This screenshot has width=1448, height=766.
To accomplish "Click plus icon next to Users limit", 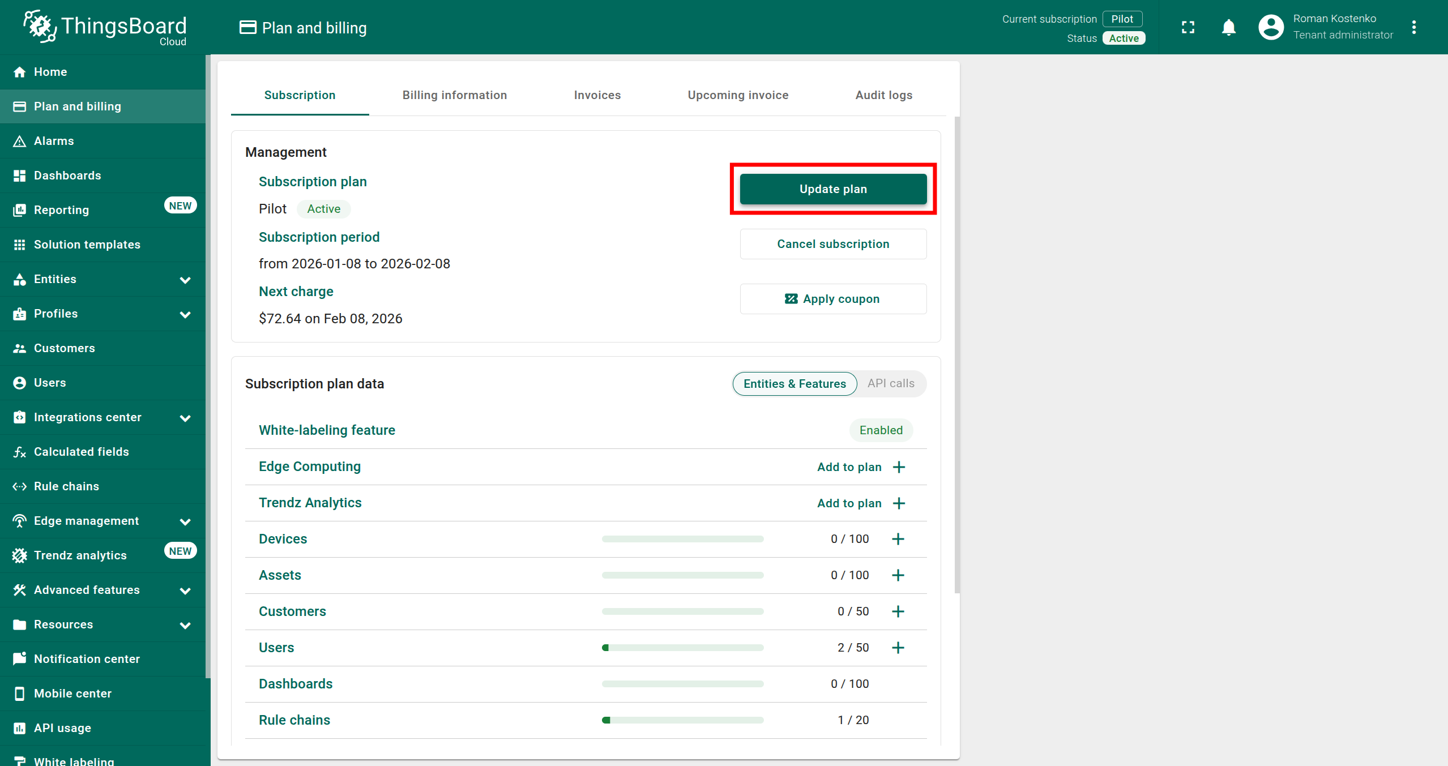I will point(898,648).
